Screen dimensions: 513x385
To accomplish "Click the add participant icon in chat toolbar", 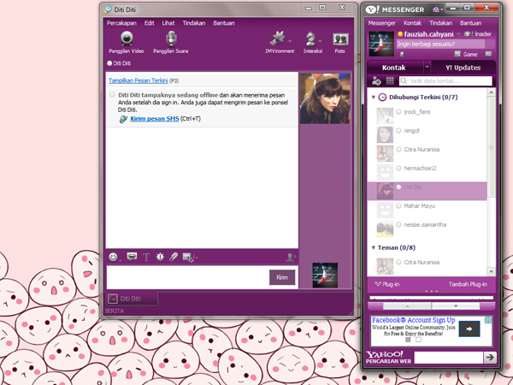I will [290, 258].
